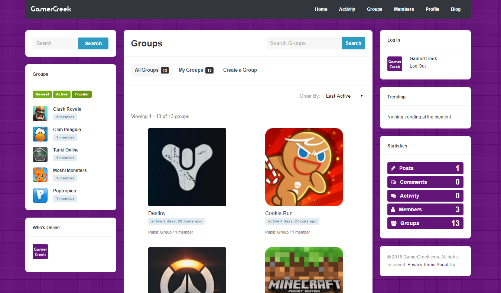Click the GamerCreek logo in header

[x=51, y=9]
